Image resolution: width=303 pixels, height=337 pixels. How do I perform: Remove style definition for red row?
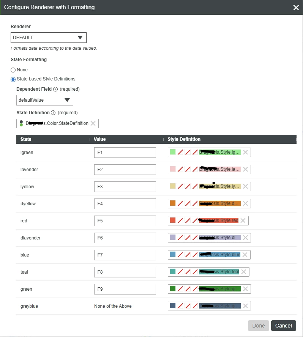[x=243, y=220]
